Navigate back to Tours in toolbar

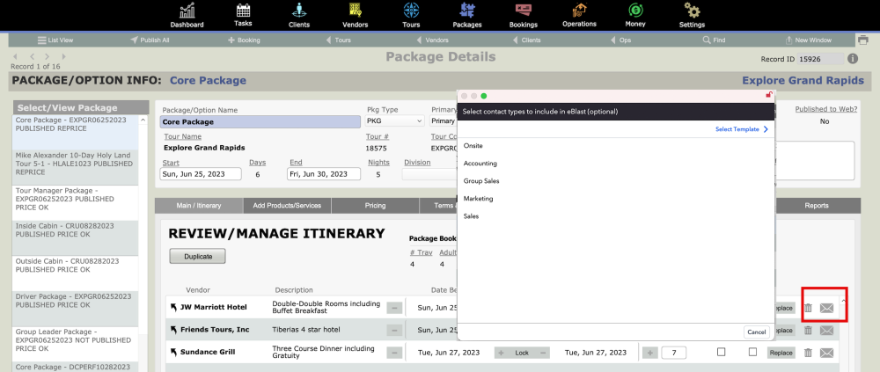point(339,40)
